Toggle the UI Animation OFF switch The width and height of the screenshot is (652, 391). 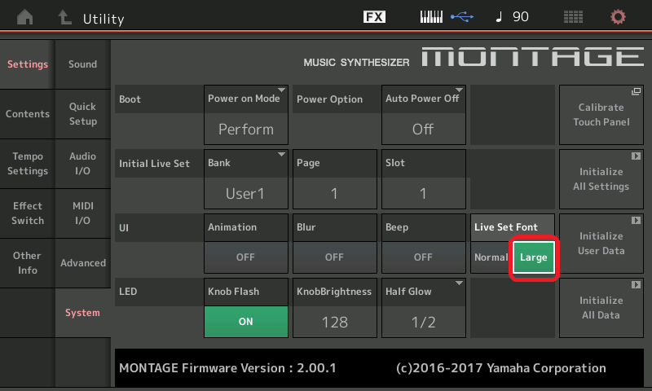click(x=245, y=257)
